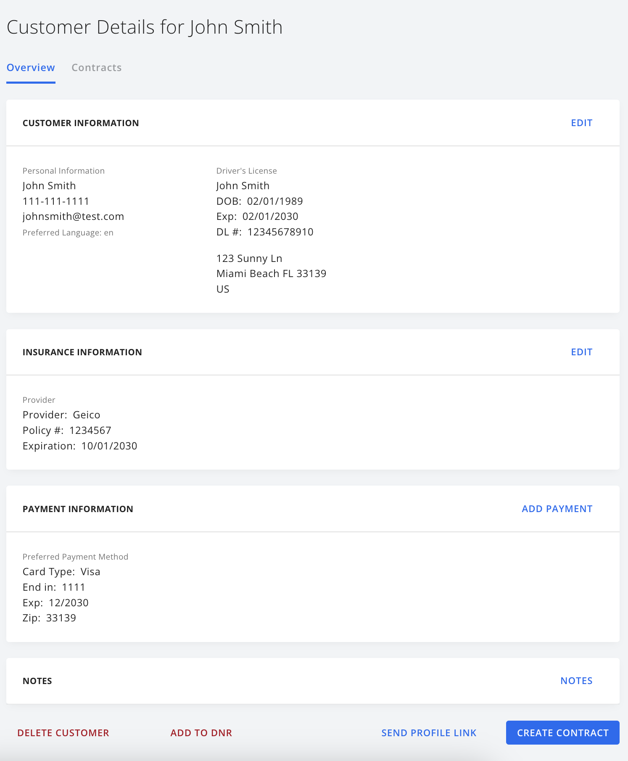
Task: Click the DL number 12345678910
Action: (x=280, y=232)
